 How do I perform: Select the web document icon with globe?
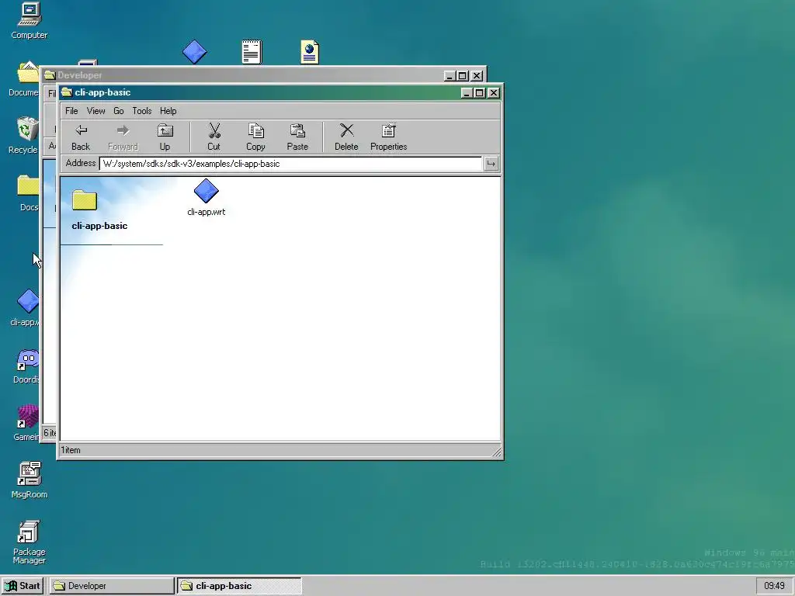pyautogui.click(x=309, y=52)
